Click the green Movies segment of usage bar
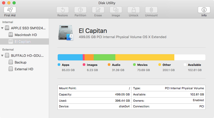The height and width of the screenshot is (118, 214). coord(105,57)
